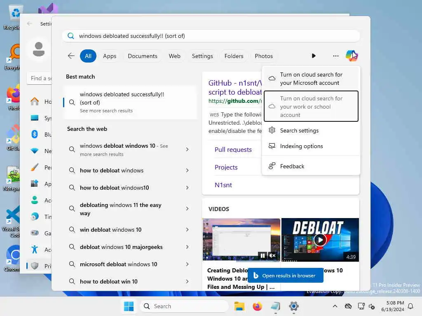Click the Windows Start button
The image size is (422, 316).
[129, 306]
